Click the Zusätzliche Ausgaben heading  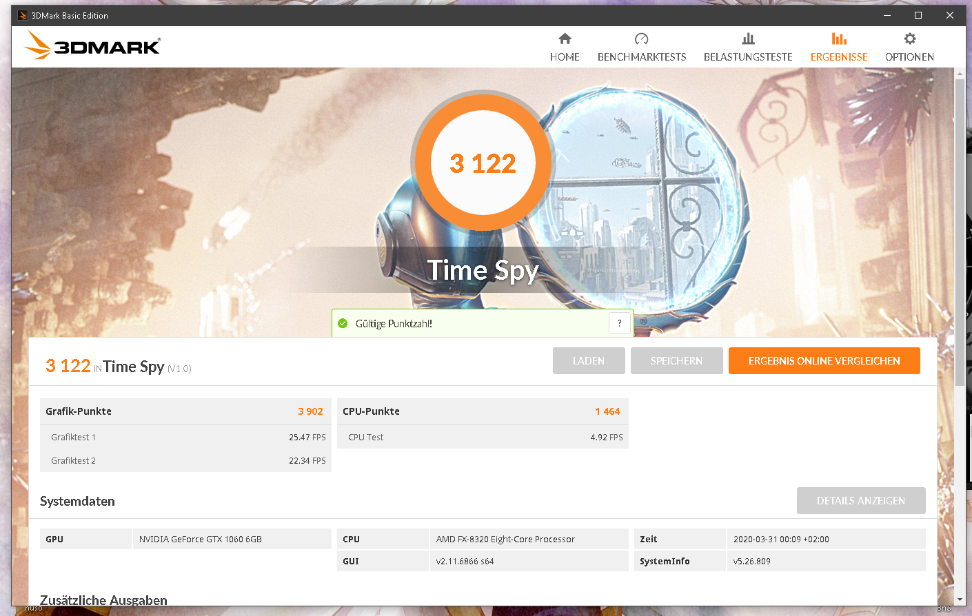click(103, 600)
